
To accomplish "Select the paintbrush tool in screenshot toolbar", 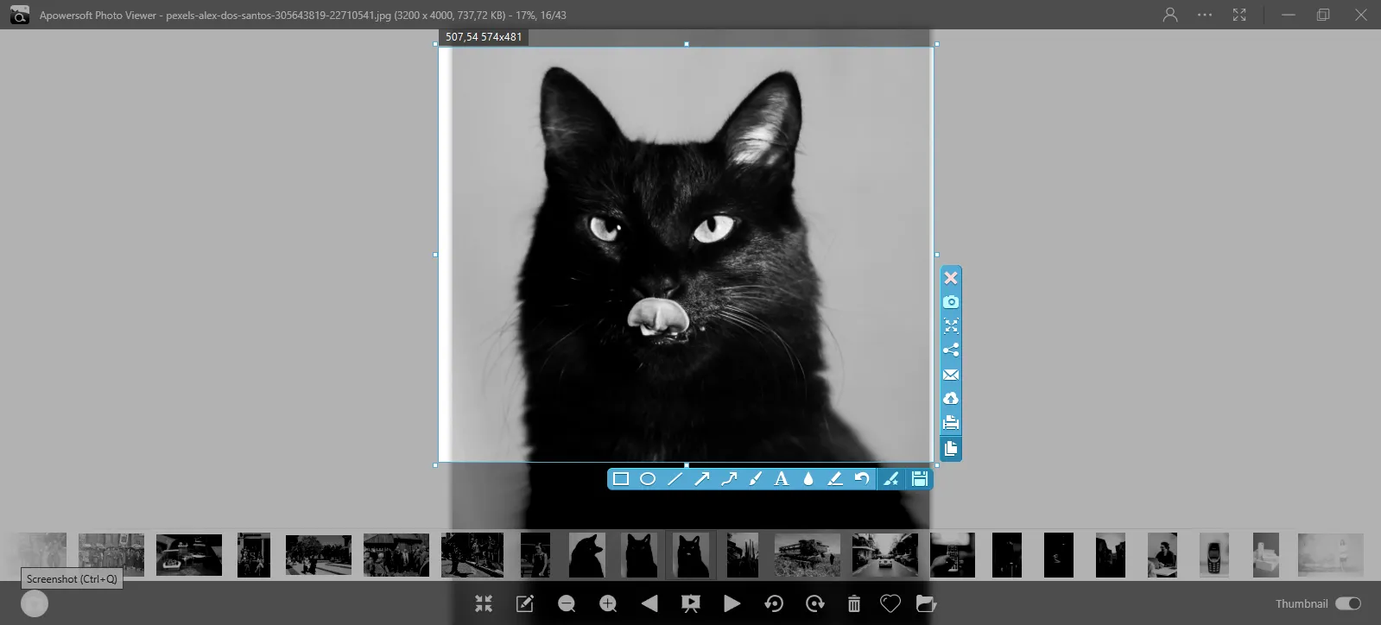I will click(x=755, y=478).
